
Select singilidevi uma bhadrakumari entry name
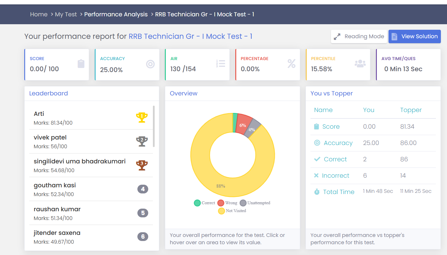pos(80,161)
